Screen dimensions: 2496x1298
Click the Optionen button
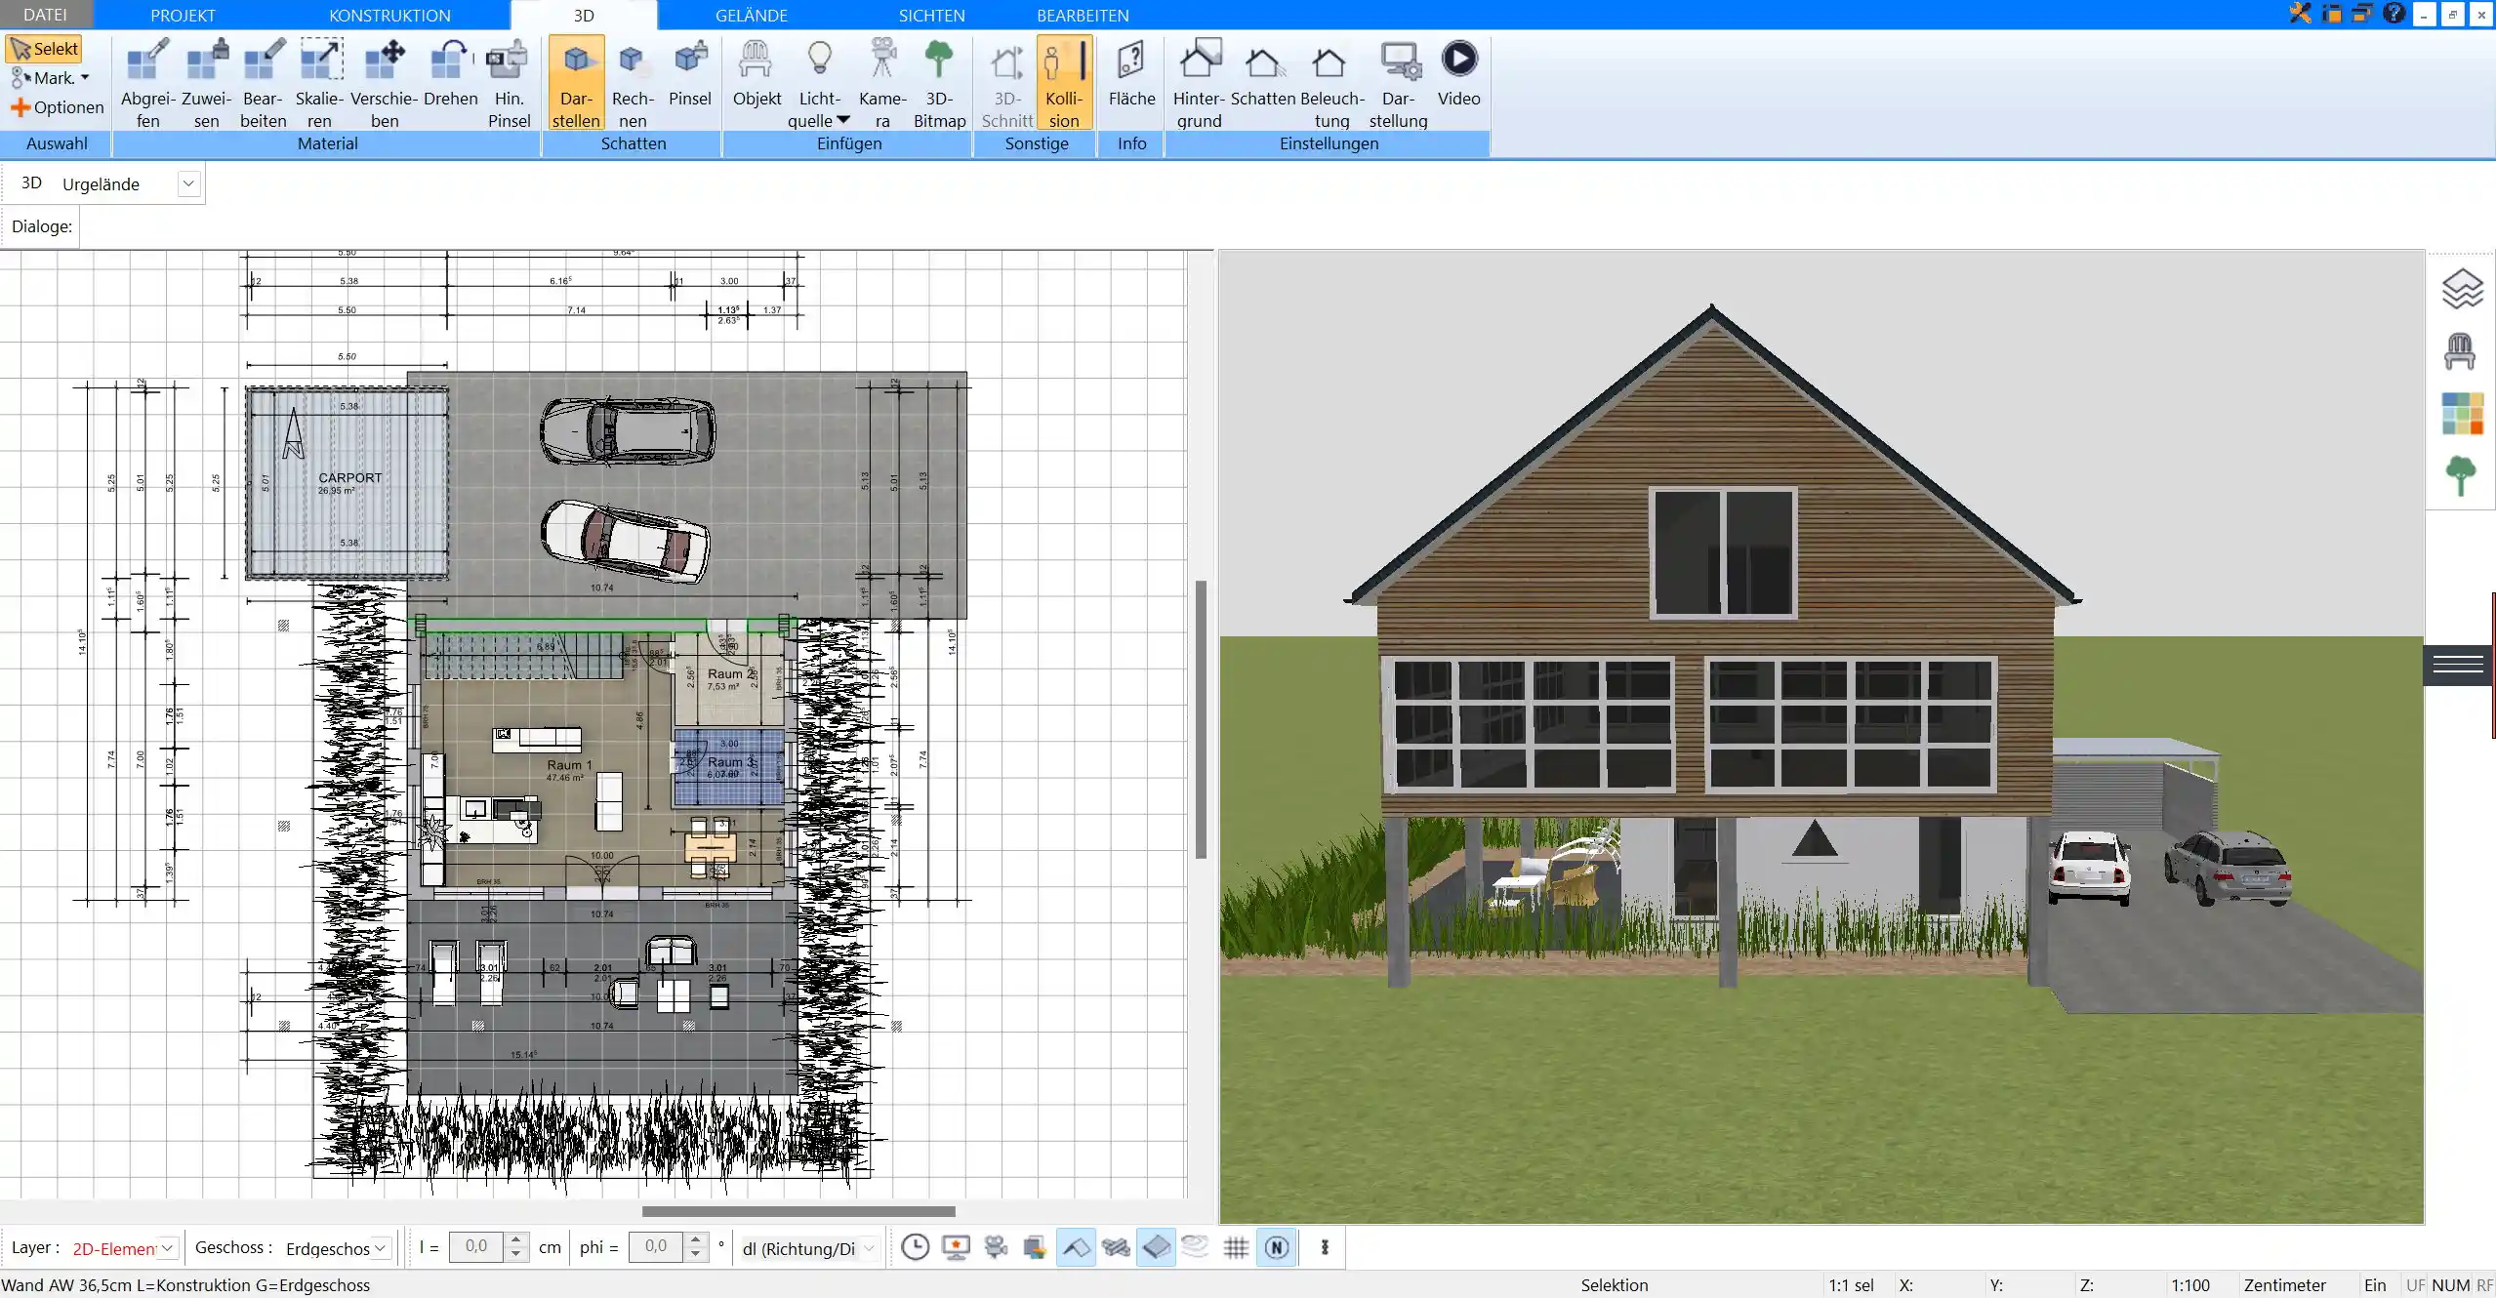tap(57, 107)
